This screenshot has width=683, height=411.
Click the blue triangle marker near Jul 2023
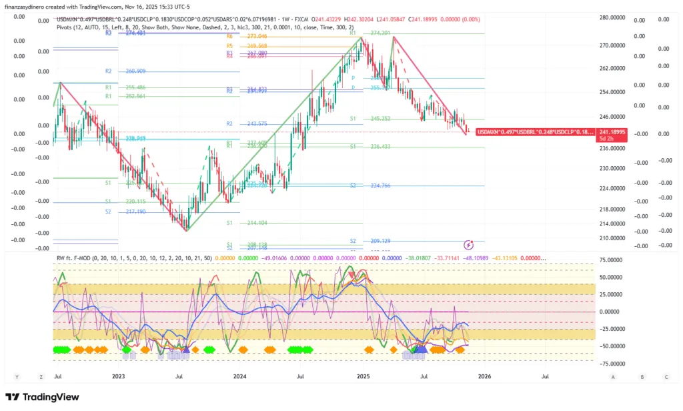pyautogui.click(x=186, y=349)
